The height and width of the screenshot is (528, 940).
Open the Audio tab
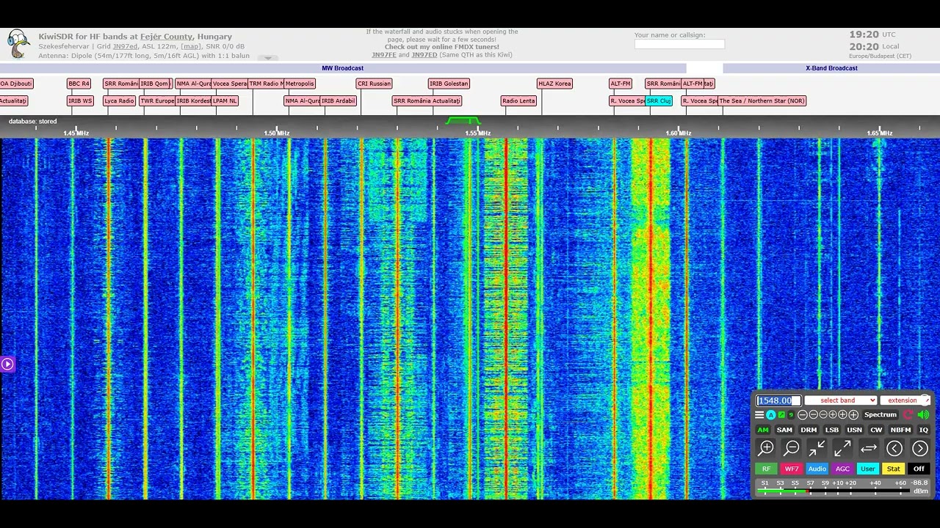coord(817,469)
